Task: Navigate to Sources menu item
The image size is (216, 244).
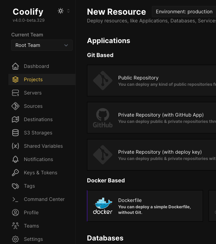Action: (42, 106)
